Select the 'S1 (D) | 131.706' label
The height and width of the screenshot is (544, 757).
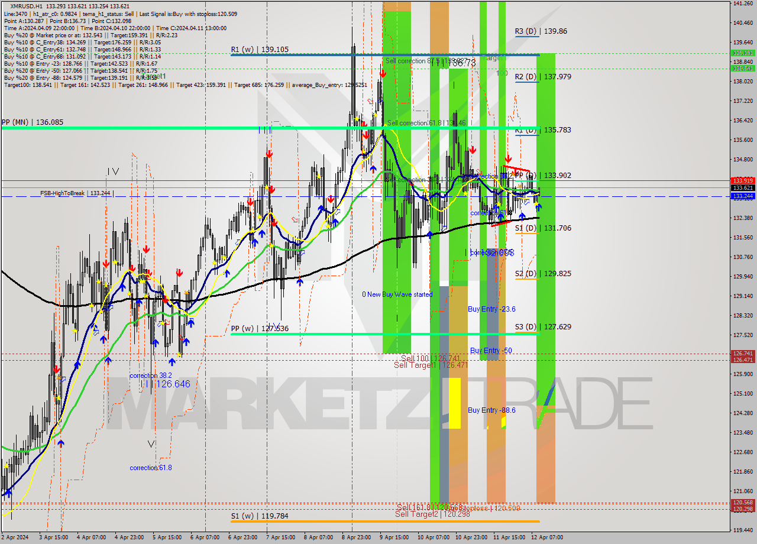tap(542, 228)
